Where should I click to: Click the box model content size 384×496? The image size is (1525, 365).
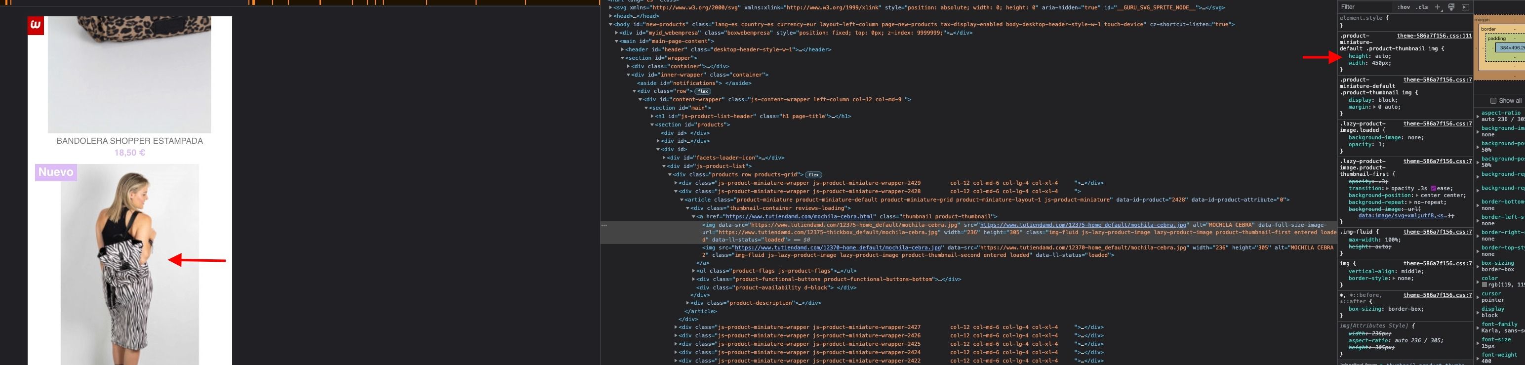(1513, 48)
